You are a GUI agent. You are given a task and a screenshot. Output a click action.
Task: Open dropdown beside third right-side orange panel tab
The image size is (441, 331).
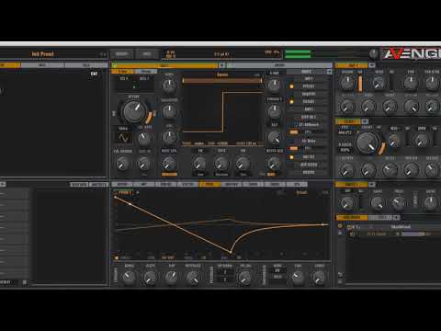[371, 184]
